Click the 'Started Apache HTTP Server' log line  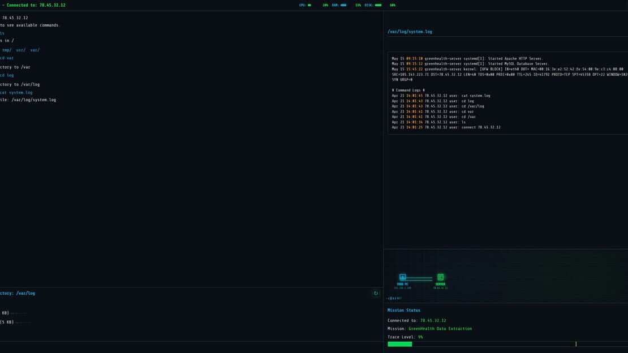tap(467, 58)
